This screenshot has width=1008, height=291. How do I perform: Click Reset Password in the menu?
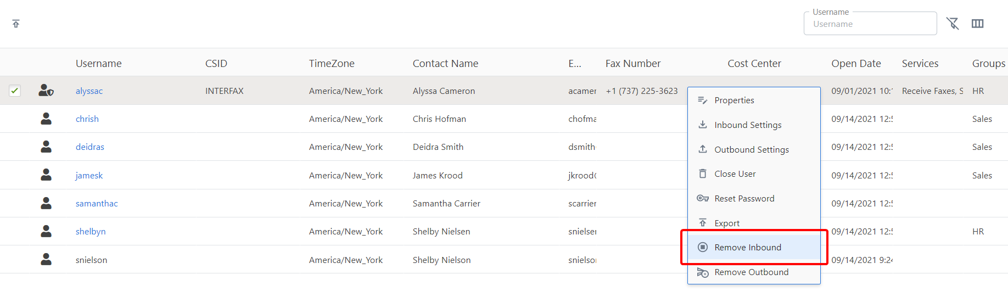click(744, 199)
